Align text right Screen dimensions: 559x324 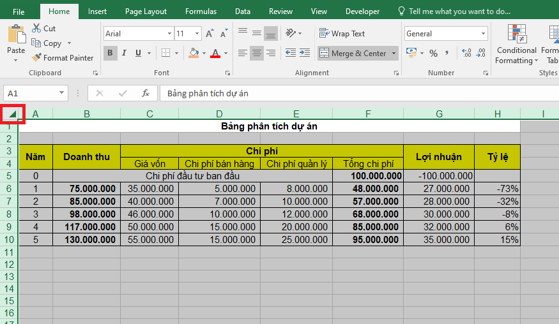click(x=271, y=53)
